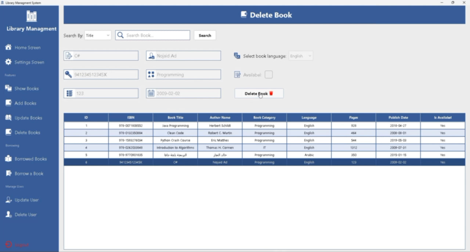Image resolution: width=470 pixels, height=252 pixels.
Task: Click the Borrowed Books sidebar icon
Action: [x=8, y=159]
